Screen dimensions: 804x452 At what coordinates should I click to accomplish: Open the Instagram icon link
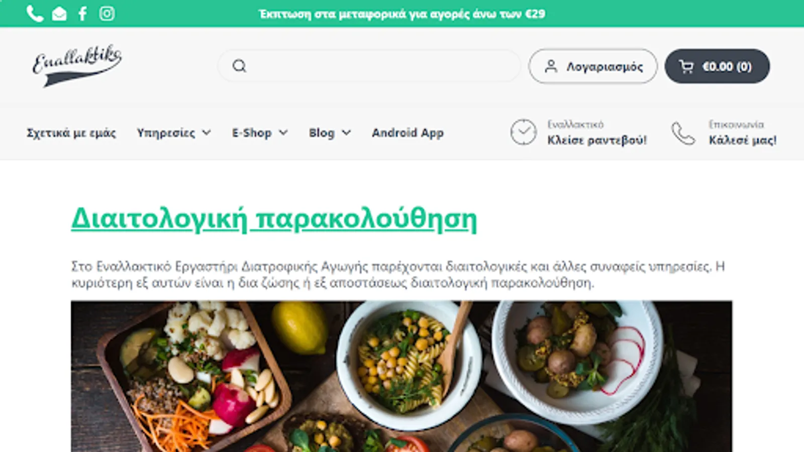point(107,13)
